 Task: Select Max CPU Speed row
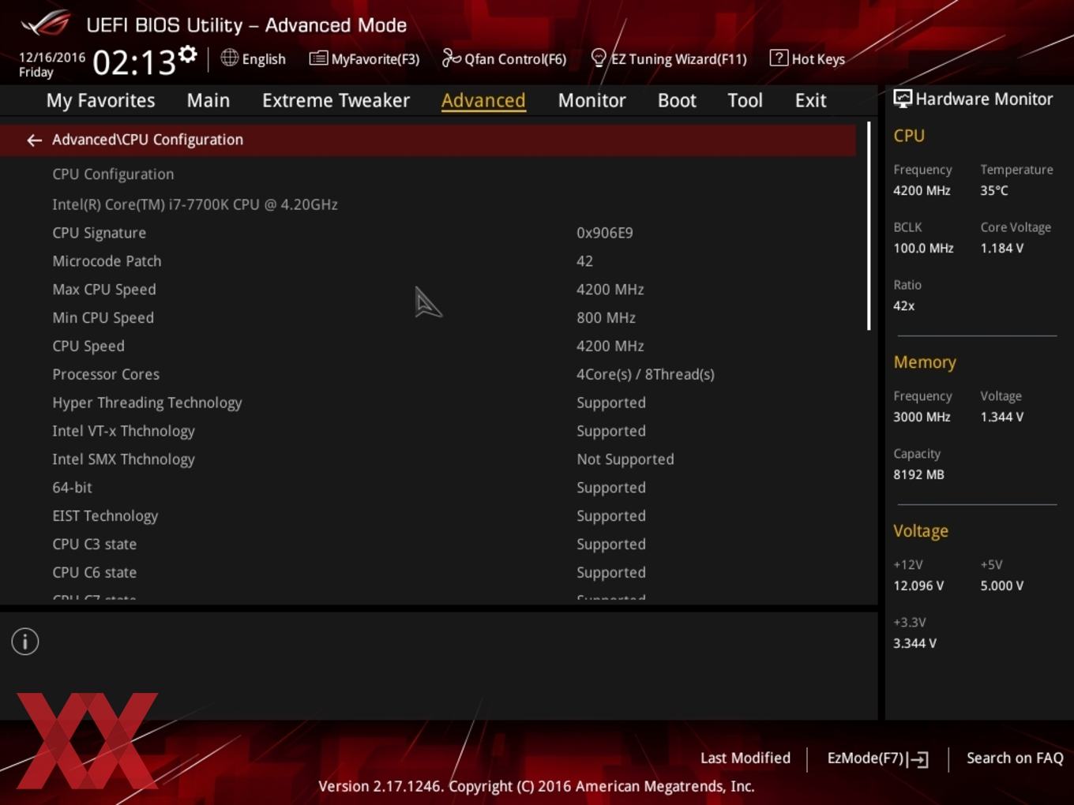[427, 290]
